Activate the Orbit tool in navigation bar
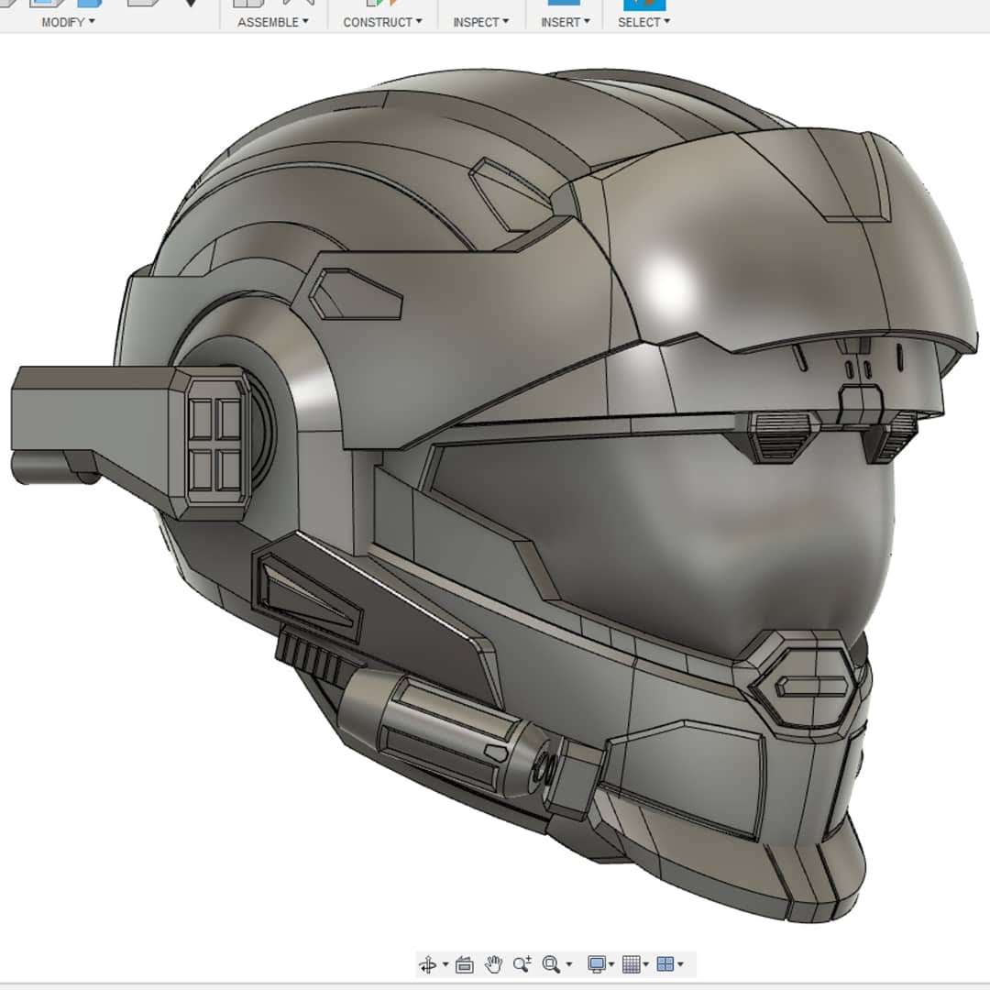The image size is (990, 990). [x=428, y=964]
